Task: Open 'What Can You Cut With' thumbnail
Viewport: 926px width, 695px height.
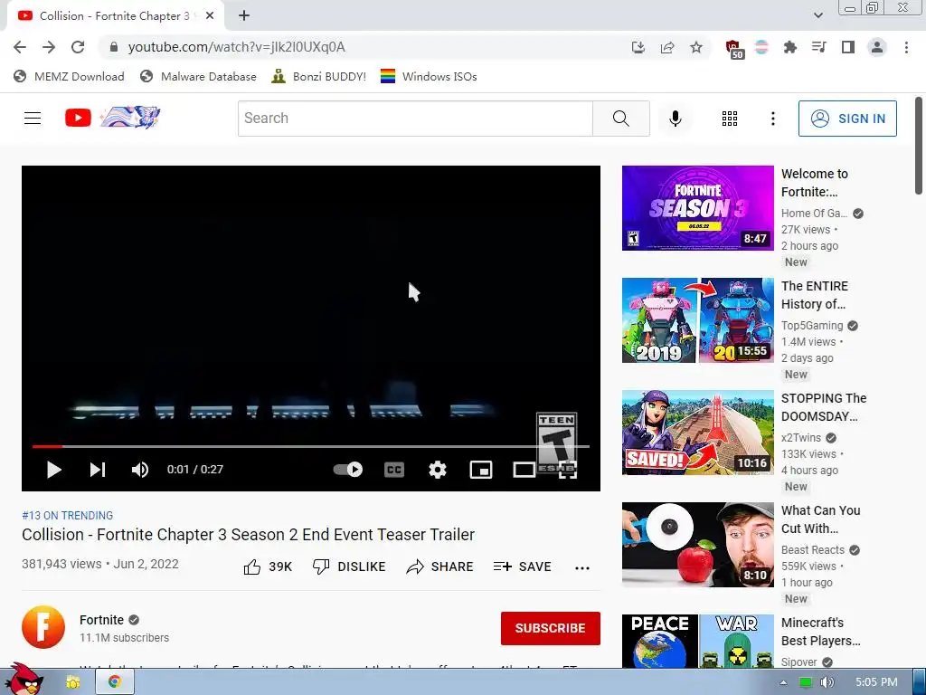Action: coord(697,544)
